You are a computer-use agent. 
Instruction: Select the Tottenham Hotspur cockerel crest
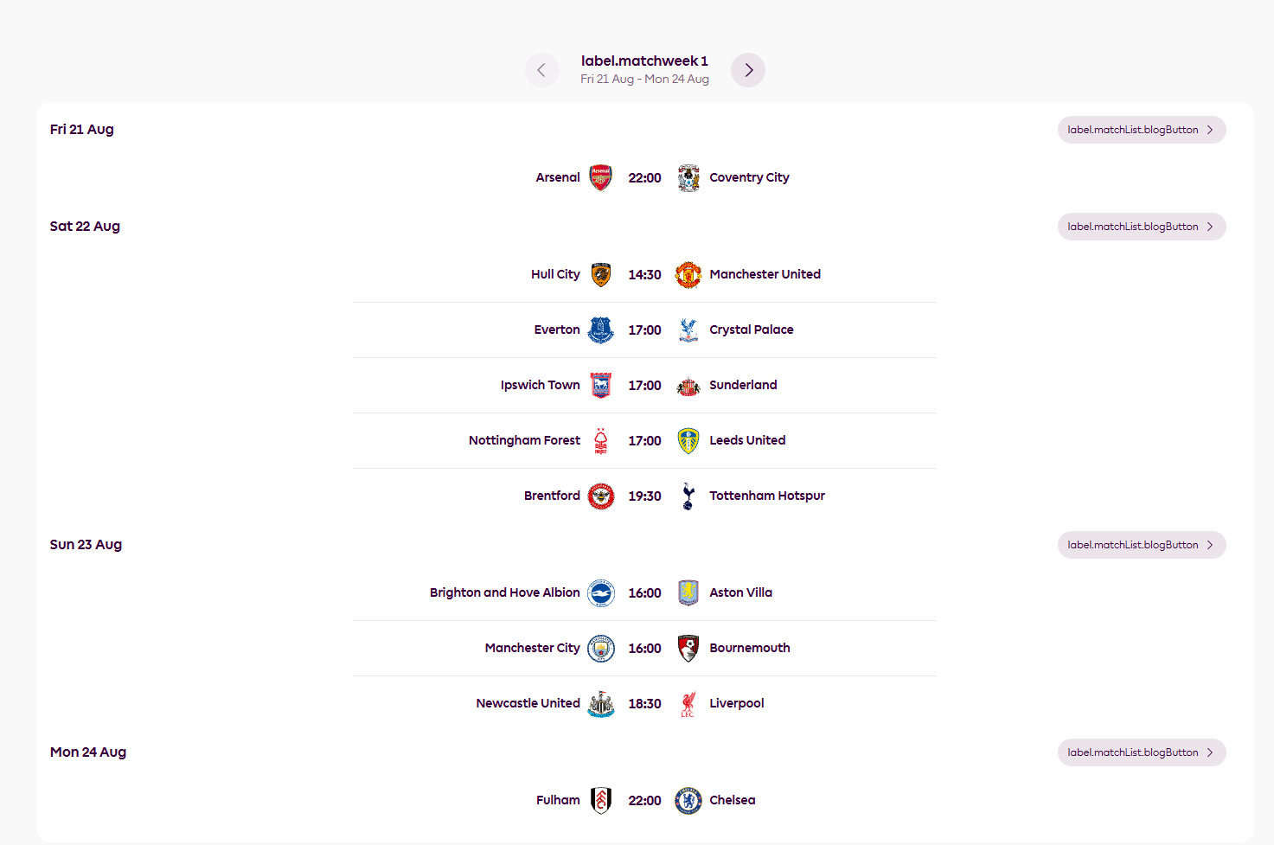(x=688, y=496)
